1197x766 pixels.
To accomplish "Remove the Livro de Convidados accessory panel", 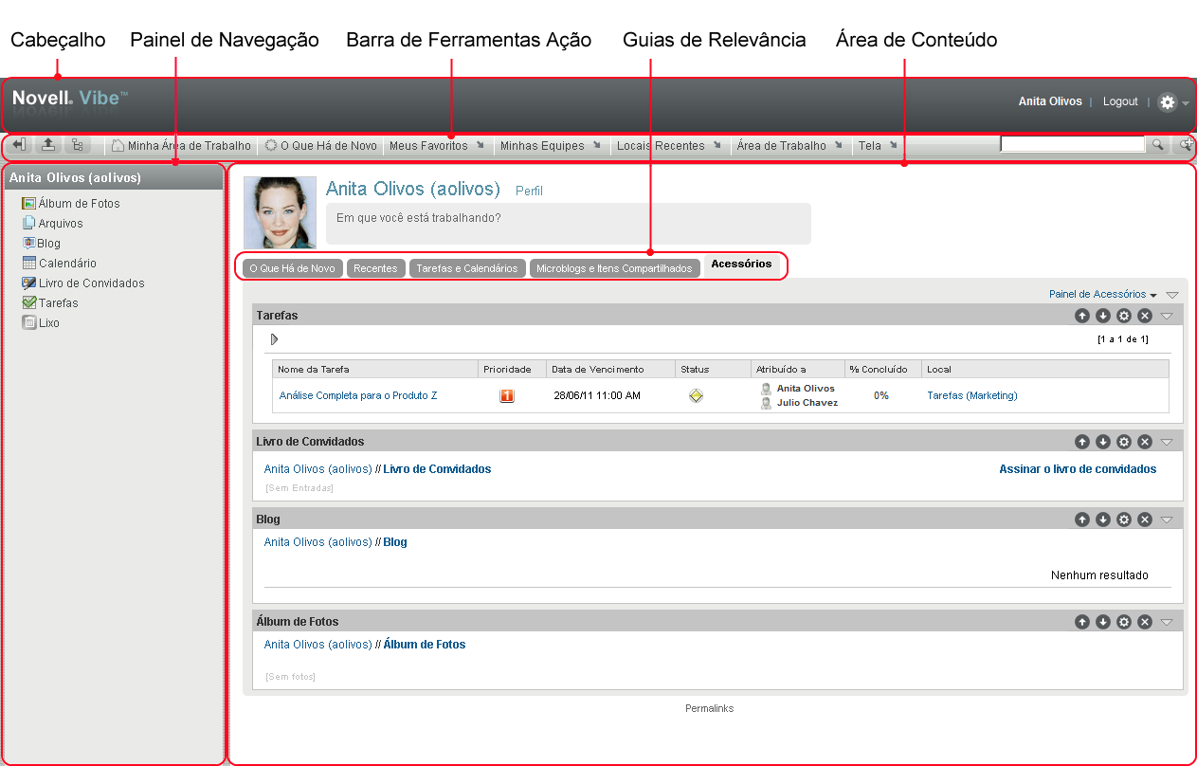I will click(1145, 442).
